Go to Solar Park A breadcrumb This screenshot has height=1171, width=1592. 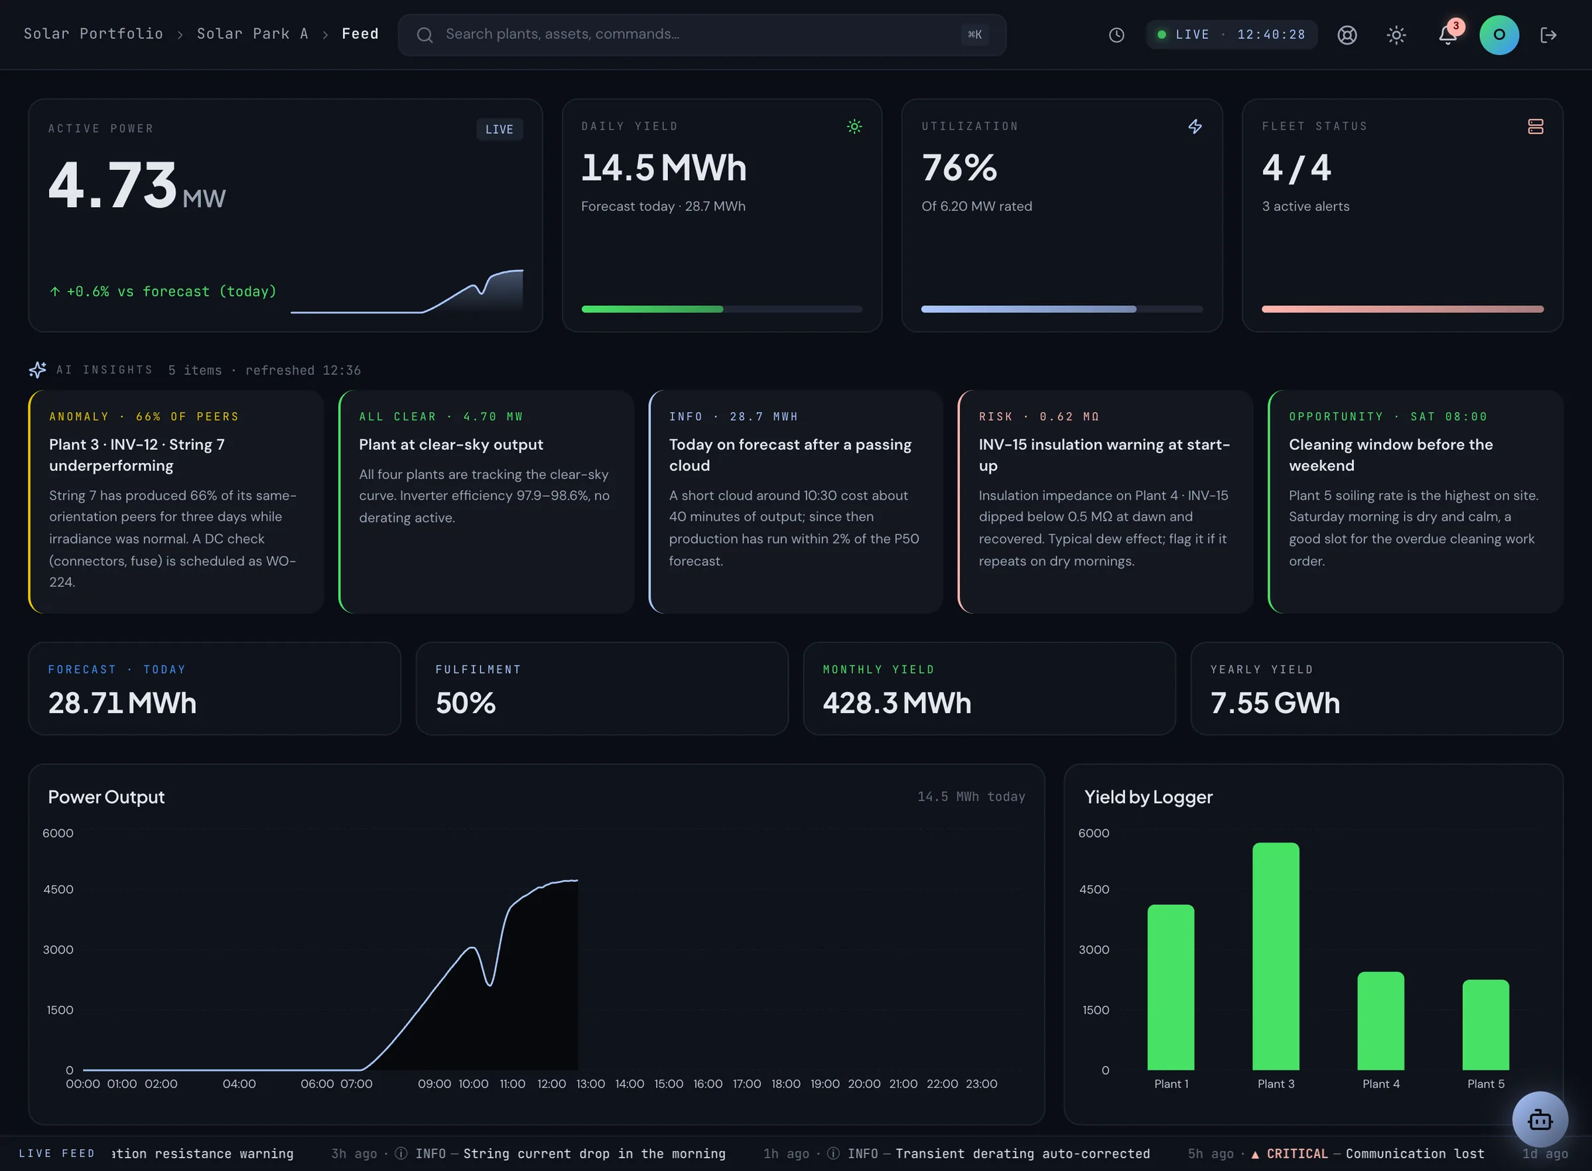coord(252,34)
